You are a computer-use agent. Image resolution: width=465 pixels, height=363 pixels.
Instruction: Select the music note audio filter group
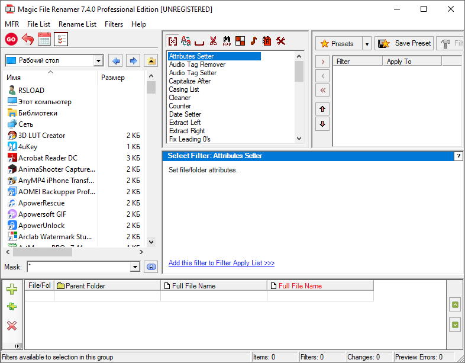254,41
